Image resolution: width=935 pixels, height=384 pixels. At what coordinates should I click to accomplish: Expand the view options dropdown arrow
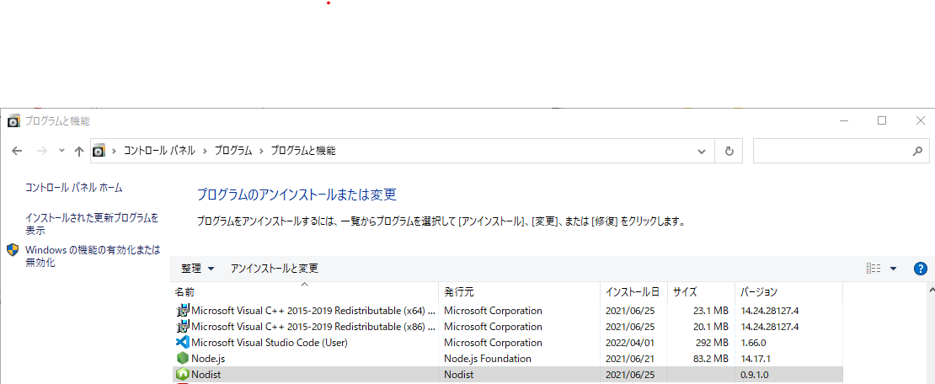(893, 269)
